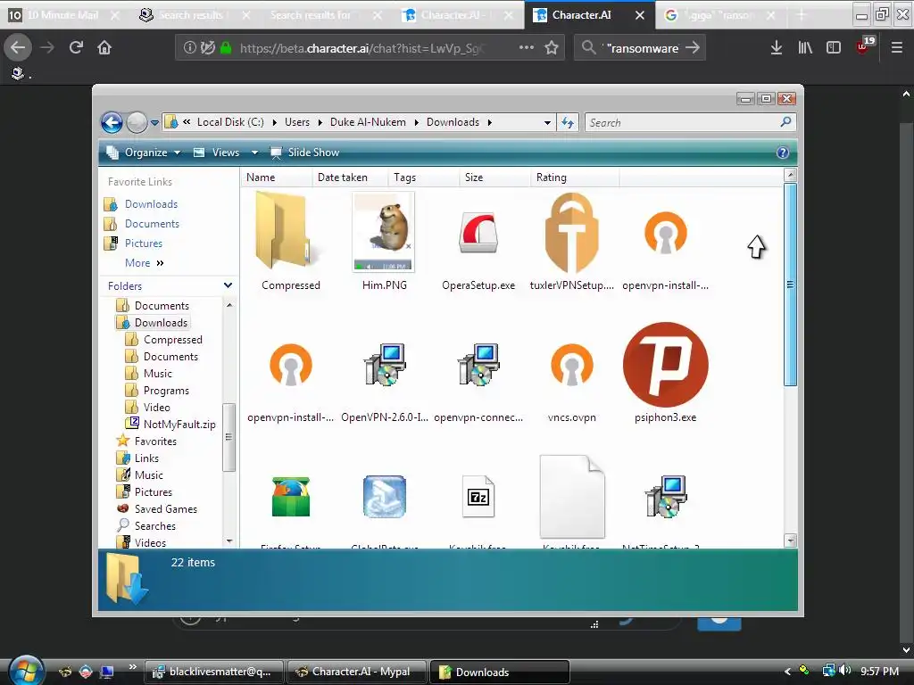The width and height of the screenshot is (914, 685).
Task: Open Character.AI - Mypal taskbar button
Action: [x=355, y=672]
